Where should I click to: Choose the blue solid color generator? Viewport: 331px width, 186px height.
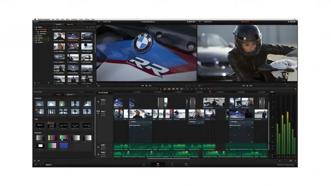(64, 146)
